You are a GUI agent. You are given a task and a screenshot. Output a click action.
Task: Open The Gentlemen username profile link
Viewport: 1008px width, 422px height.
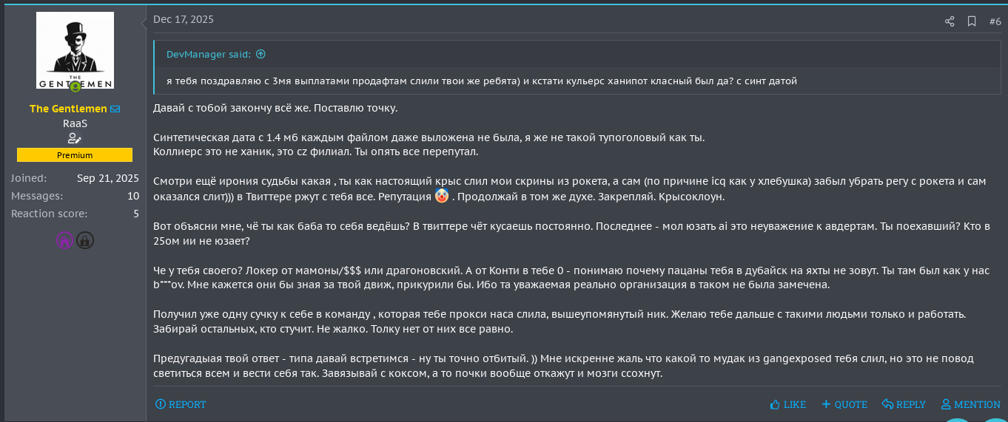(68, 109)
